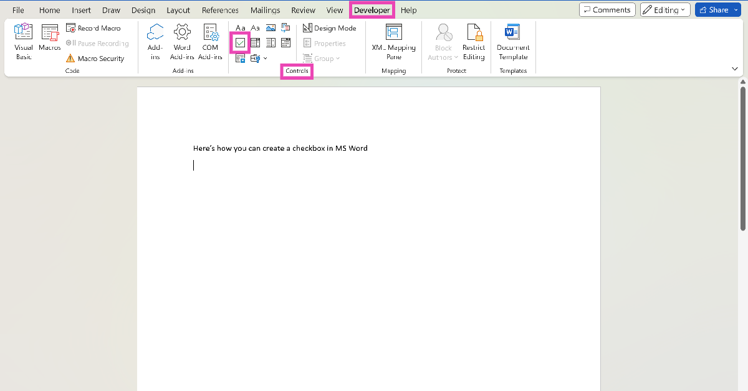This screenshot has height=391, width=748.
Task: Insert a Check Box content control
Action: click(240, 43)
